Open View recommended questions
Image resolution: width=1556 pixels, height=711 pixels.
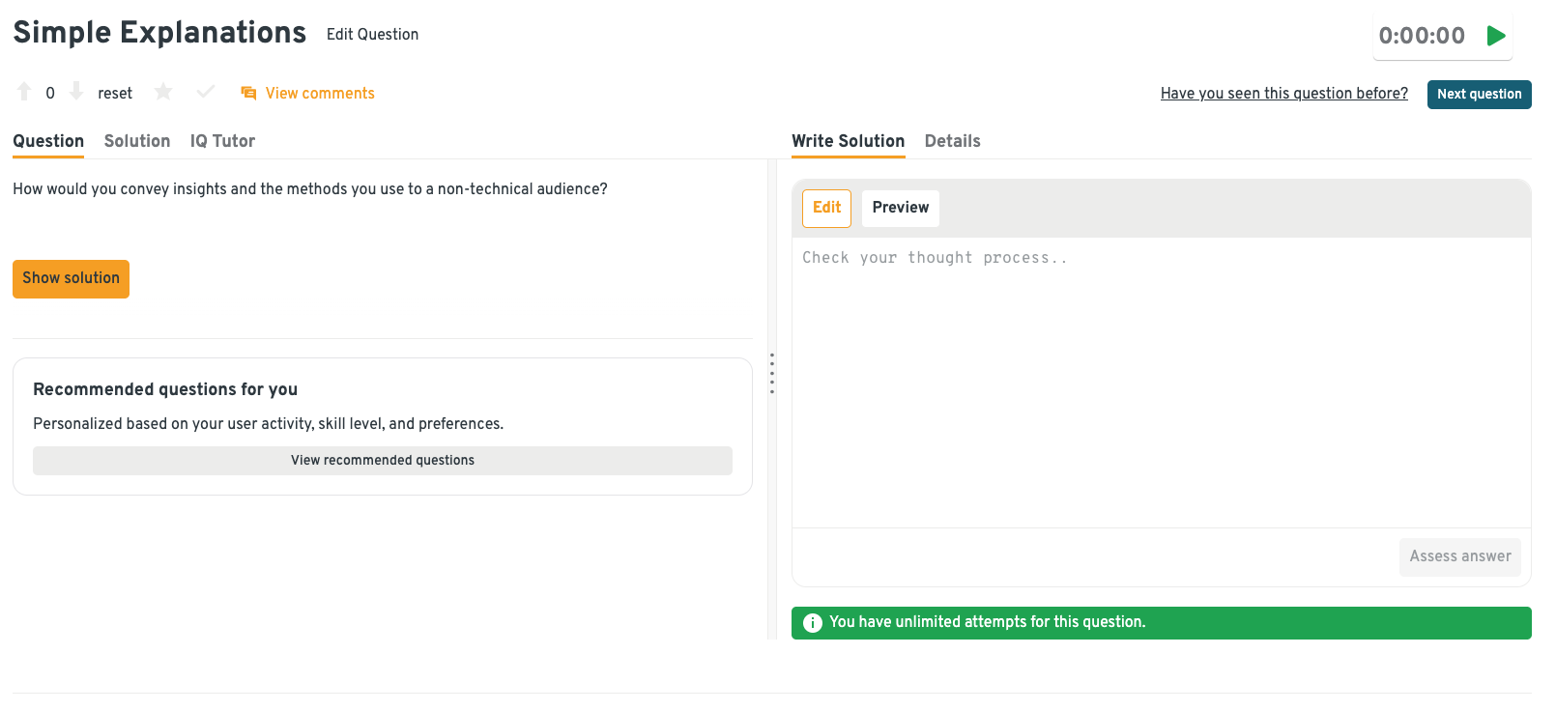pos(383,461)
